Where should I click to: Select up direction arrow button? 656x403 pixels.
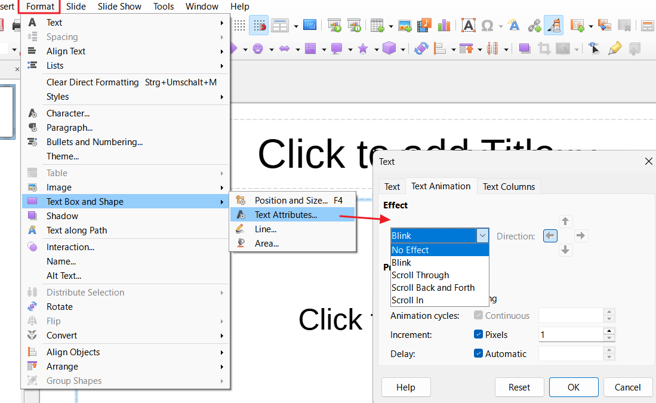(x=565, y=222)
